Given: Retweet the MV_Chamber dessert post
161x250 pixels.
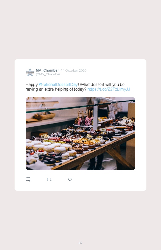Looking at the screenshot, I should coord(49,180).
